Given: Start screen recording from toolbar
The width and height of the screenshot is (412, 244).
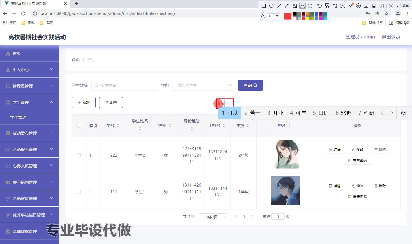Looking at the screenshot, I should (358, 6).
